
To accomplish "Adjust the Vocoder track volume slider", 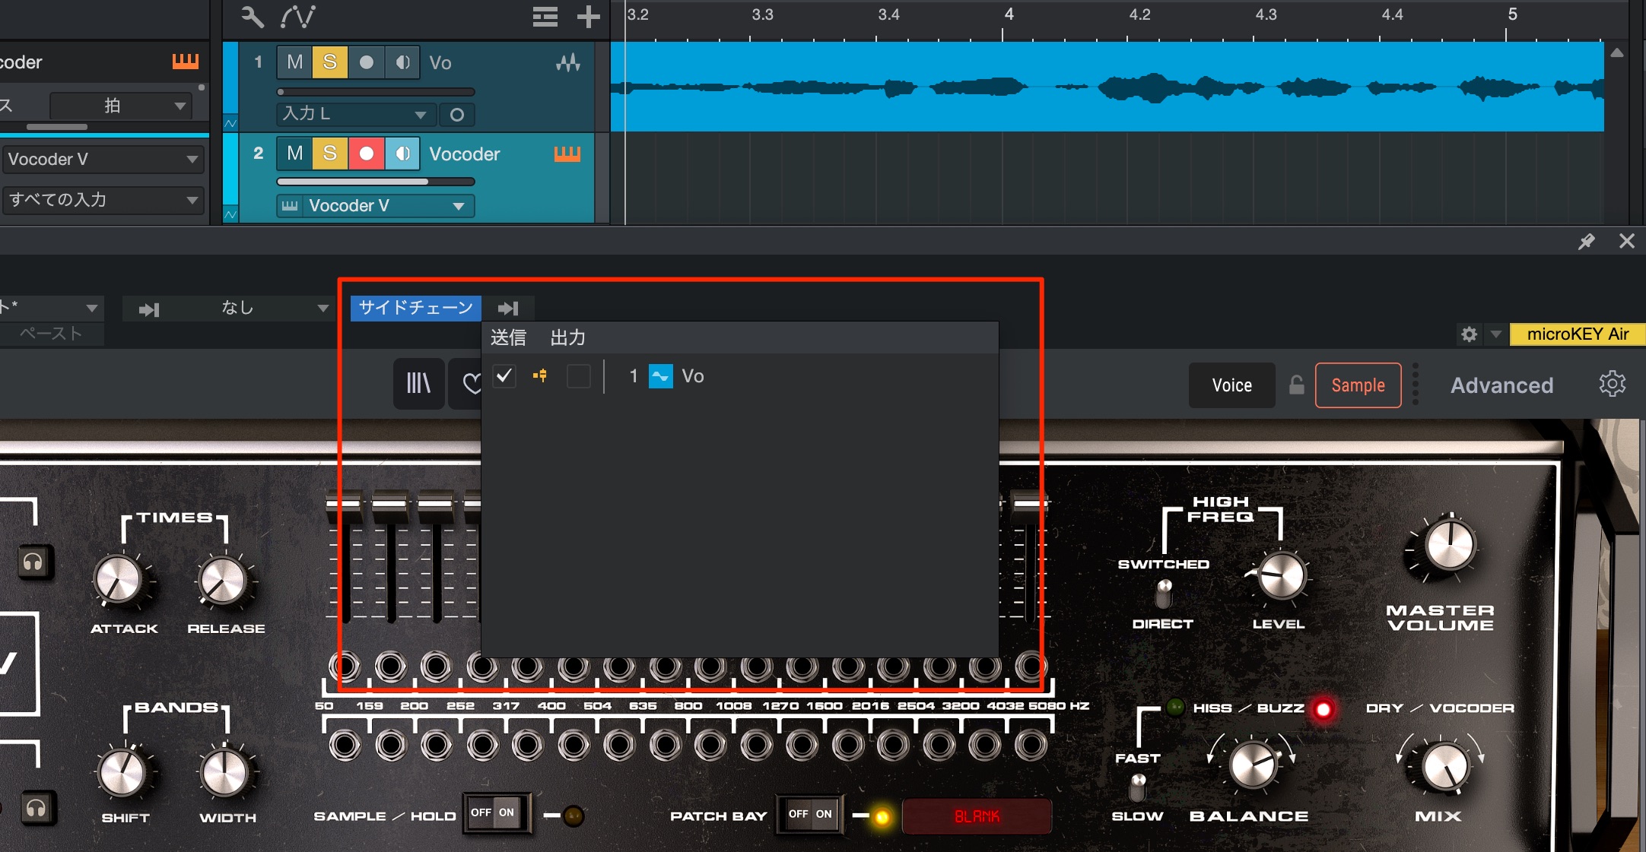I will point(376,182).
